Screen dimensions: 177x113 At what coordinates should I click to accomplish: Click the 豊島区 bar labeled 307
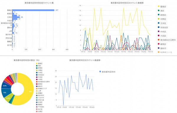(33, 10)
